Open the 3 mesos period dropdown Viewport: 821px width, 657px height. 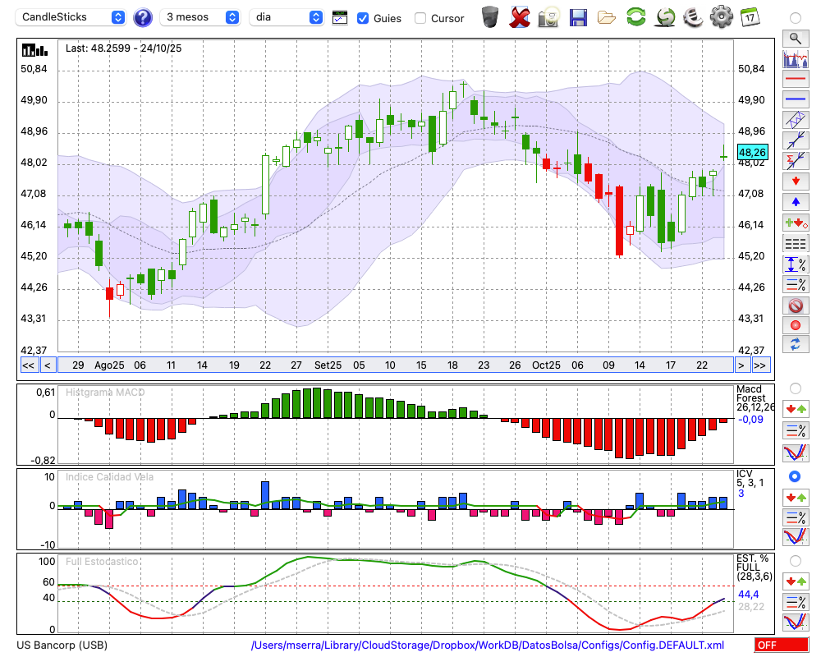pos(200,17)
